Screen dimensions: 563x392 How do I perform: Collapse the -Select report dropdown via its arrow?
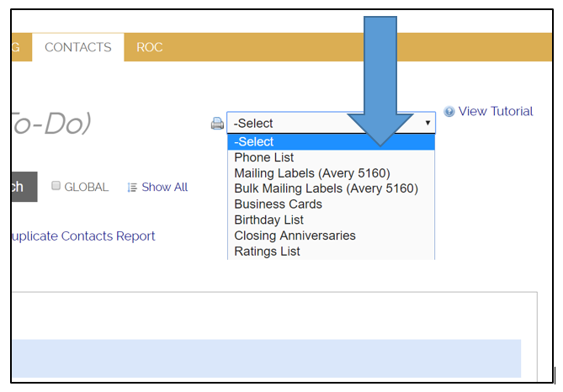click(x=428, y=123)
